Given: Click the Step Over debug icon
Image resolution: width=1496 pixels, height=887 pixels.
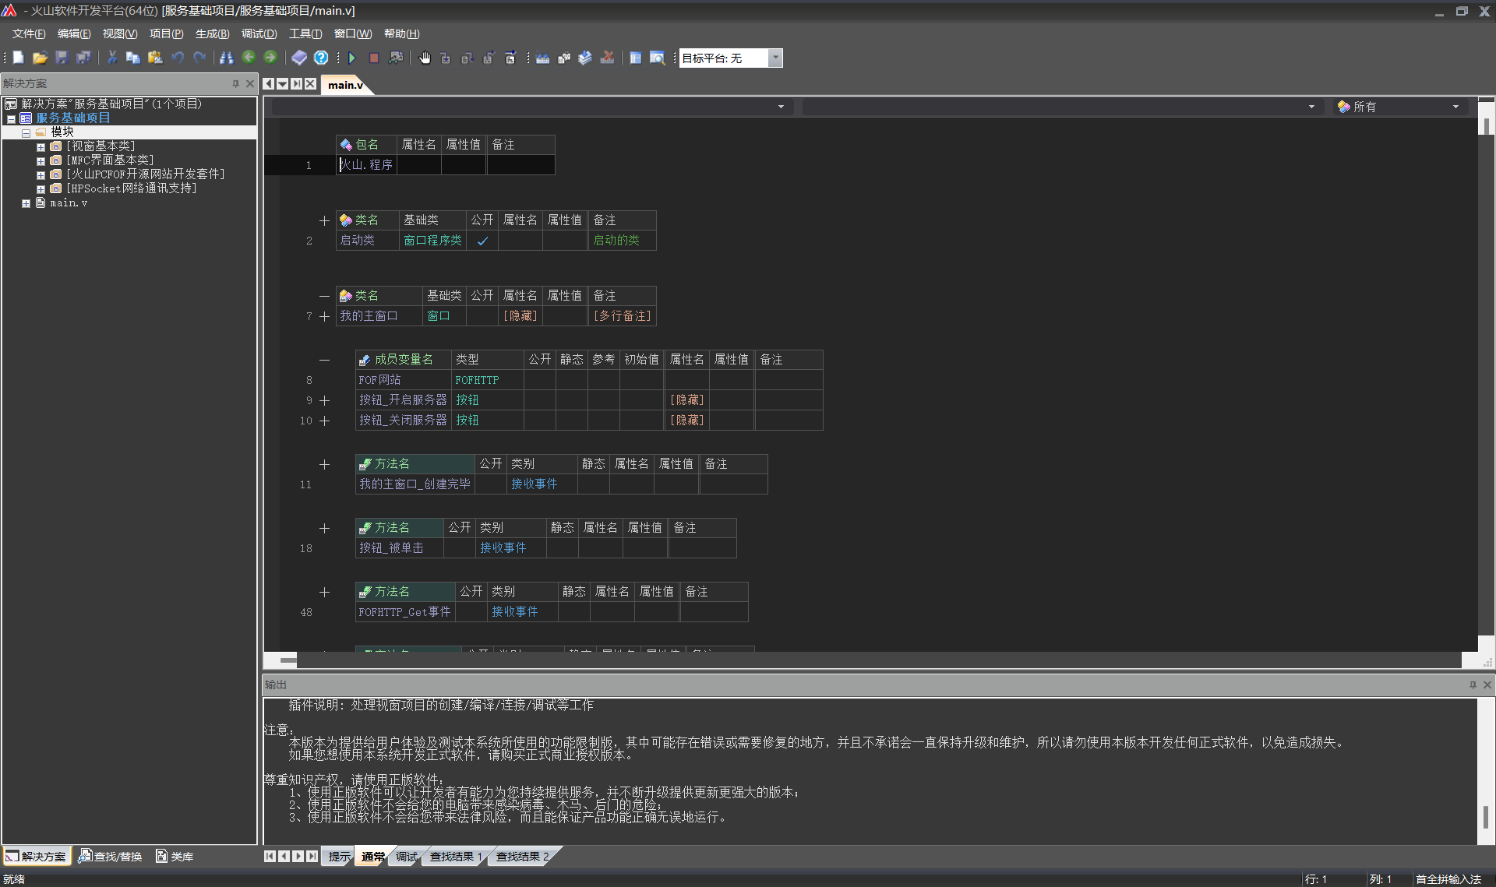Looking at the screenshot, I should point(467,58).
